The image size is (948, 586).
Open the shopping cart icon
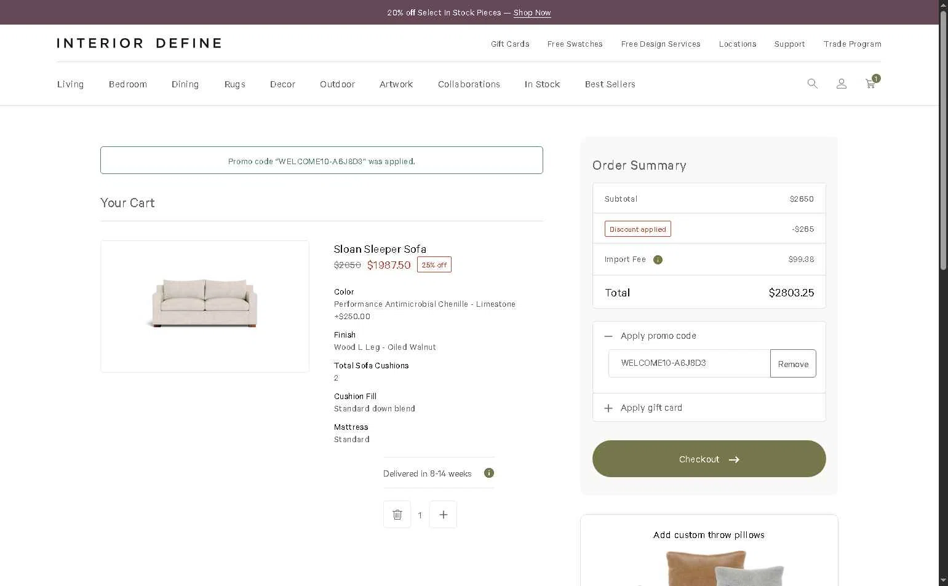(870, 84)
